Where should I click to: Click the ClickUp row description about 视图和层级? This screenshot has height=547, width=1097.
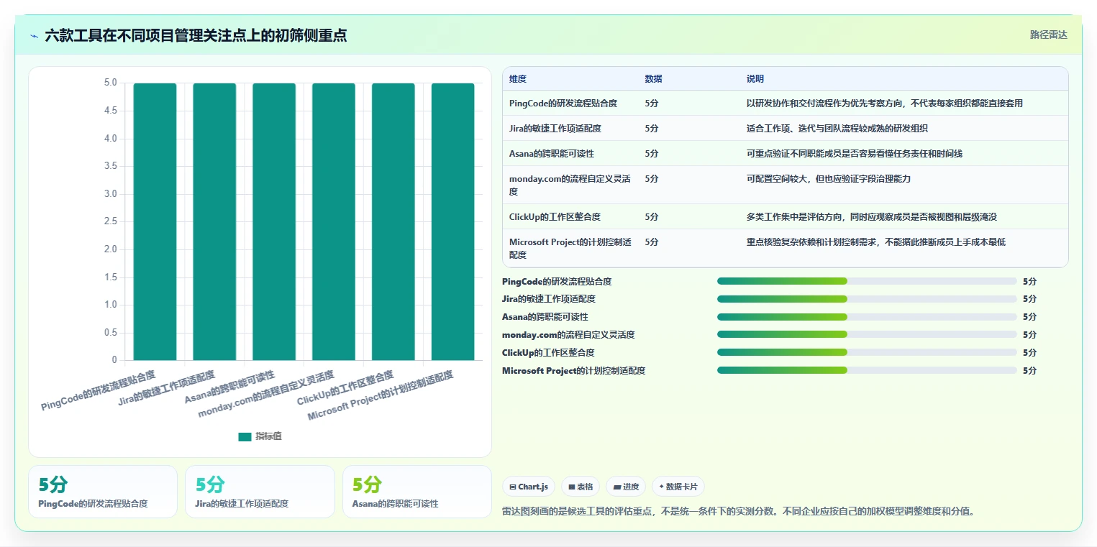tap(872, 217)
